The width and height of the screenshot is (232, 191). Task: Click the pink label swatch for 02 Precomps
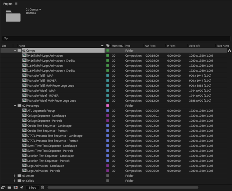click(107, 106)
